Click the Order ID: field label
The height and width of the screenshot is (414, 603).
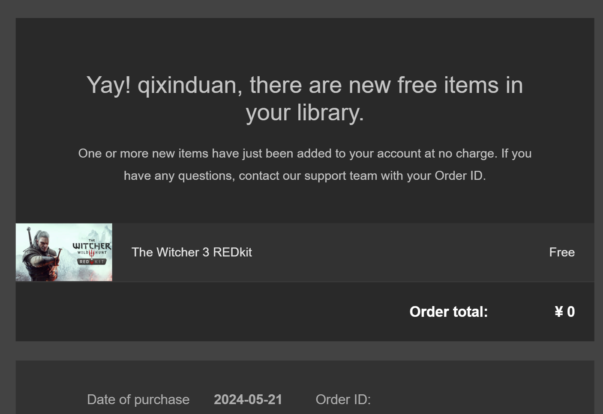[343, 399]
